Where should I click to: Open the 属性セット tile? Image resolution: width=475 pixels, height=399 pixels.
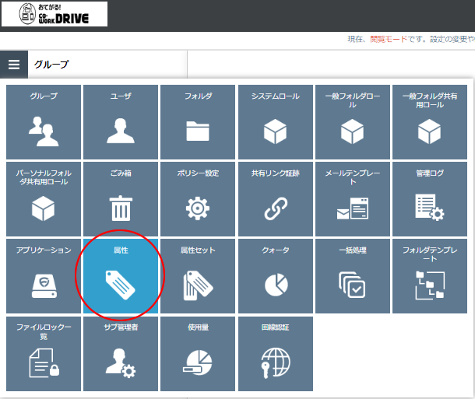(198, 276)
